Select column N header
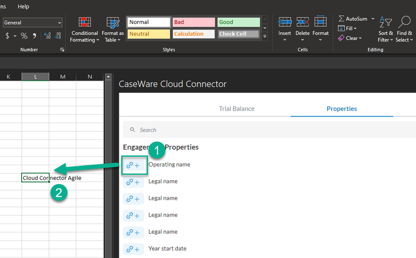The image size is (416, 258). [90, 77]
